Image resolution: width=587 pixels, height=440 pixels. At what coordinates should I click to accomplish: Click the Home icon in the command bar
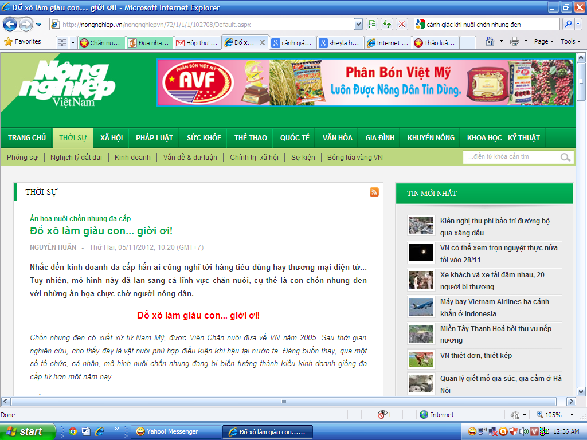point(490,42)
